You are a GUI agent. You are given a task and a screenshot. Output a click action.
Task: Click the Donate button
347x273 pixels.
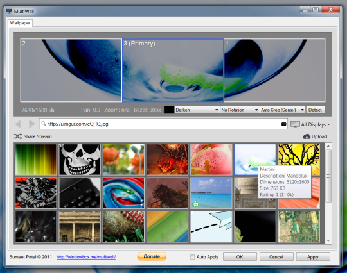152,256
